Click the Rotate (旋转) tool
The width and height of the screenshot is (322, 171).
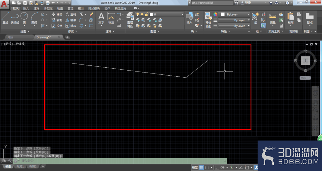[x=71, y=14]
